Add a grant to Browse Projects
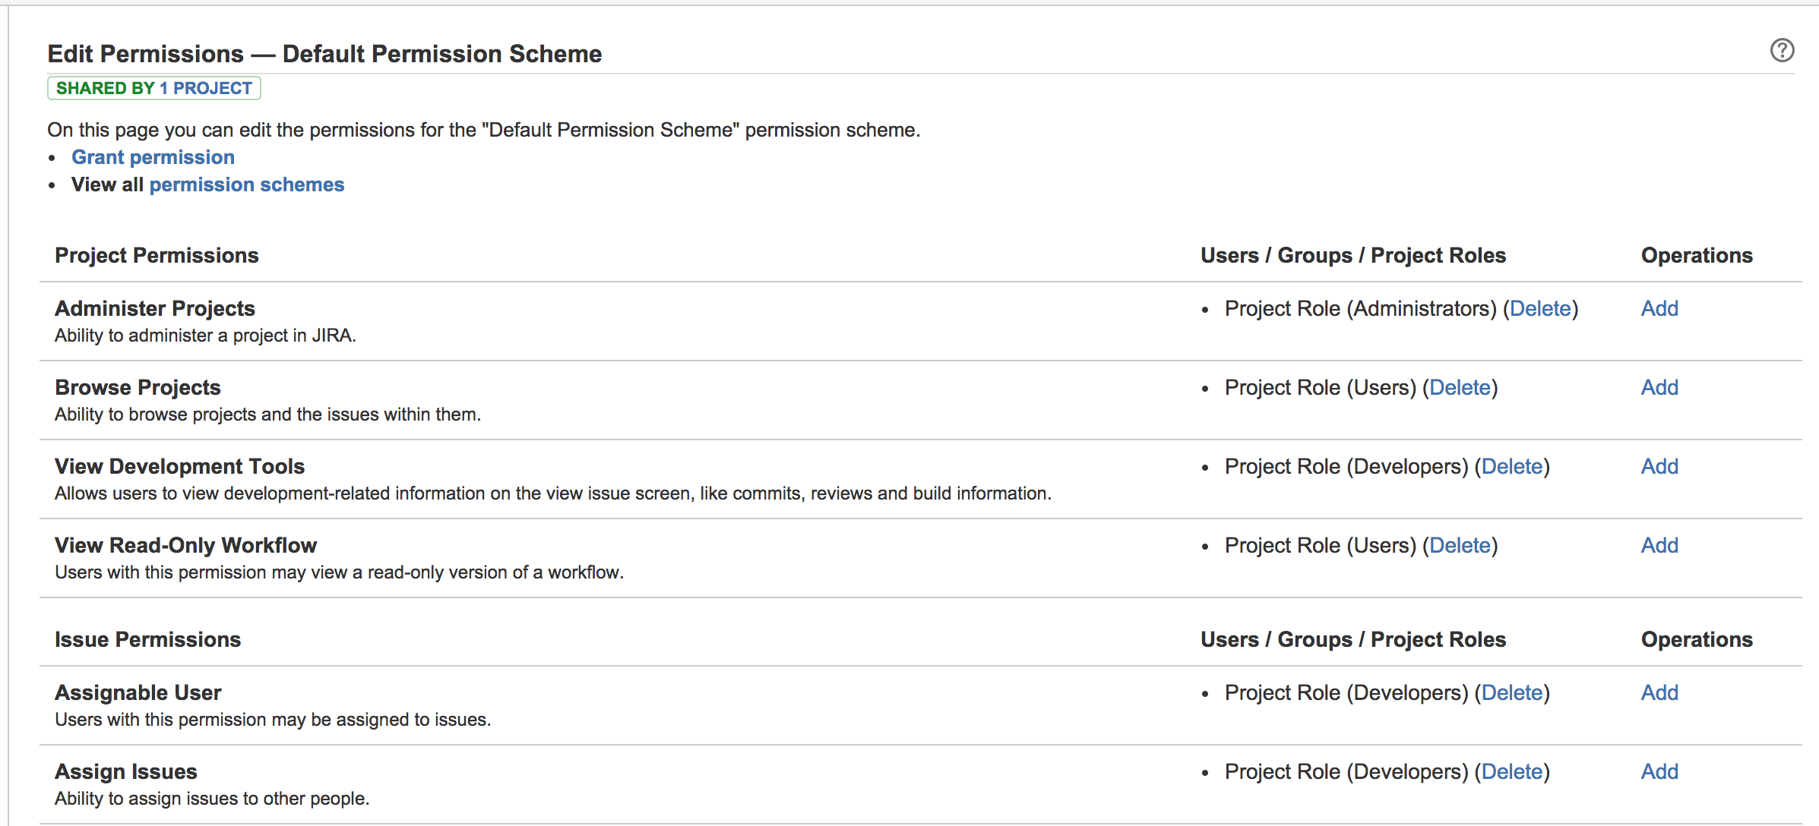 (1659, 387)
